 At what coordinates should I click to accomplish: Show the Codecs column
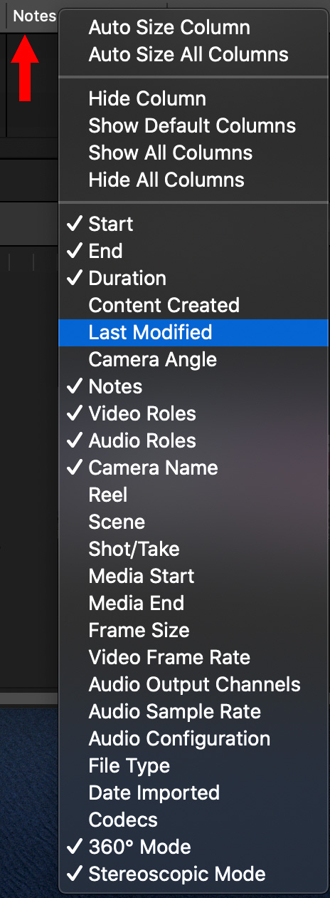click(193, 820)
